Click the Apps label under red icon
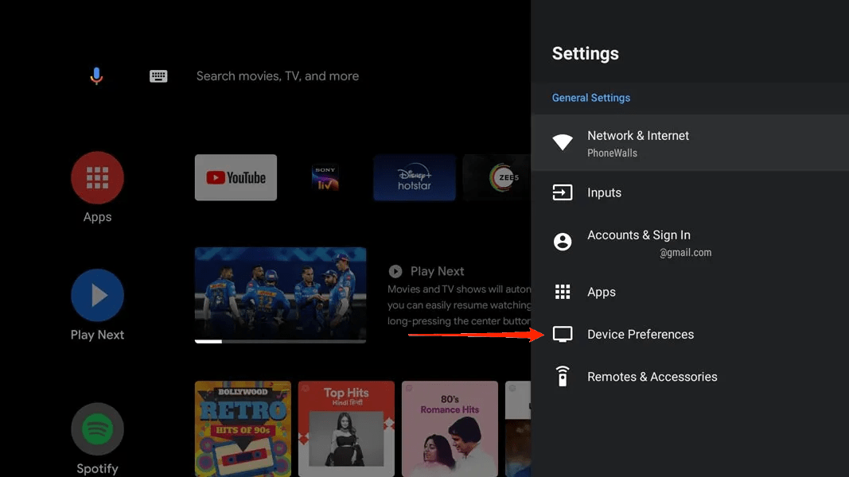The width and height of the screenshot is (849, 477). pyautogui.click(x=97, y=217)
